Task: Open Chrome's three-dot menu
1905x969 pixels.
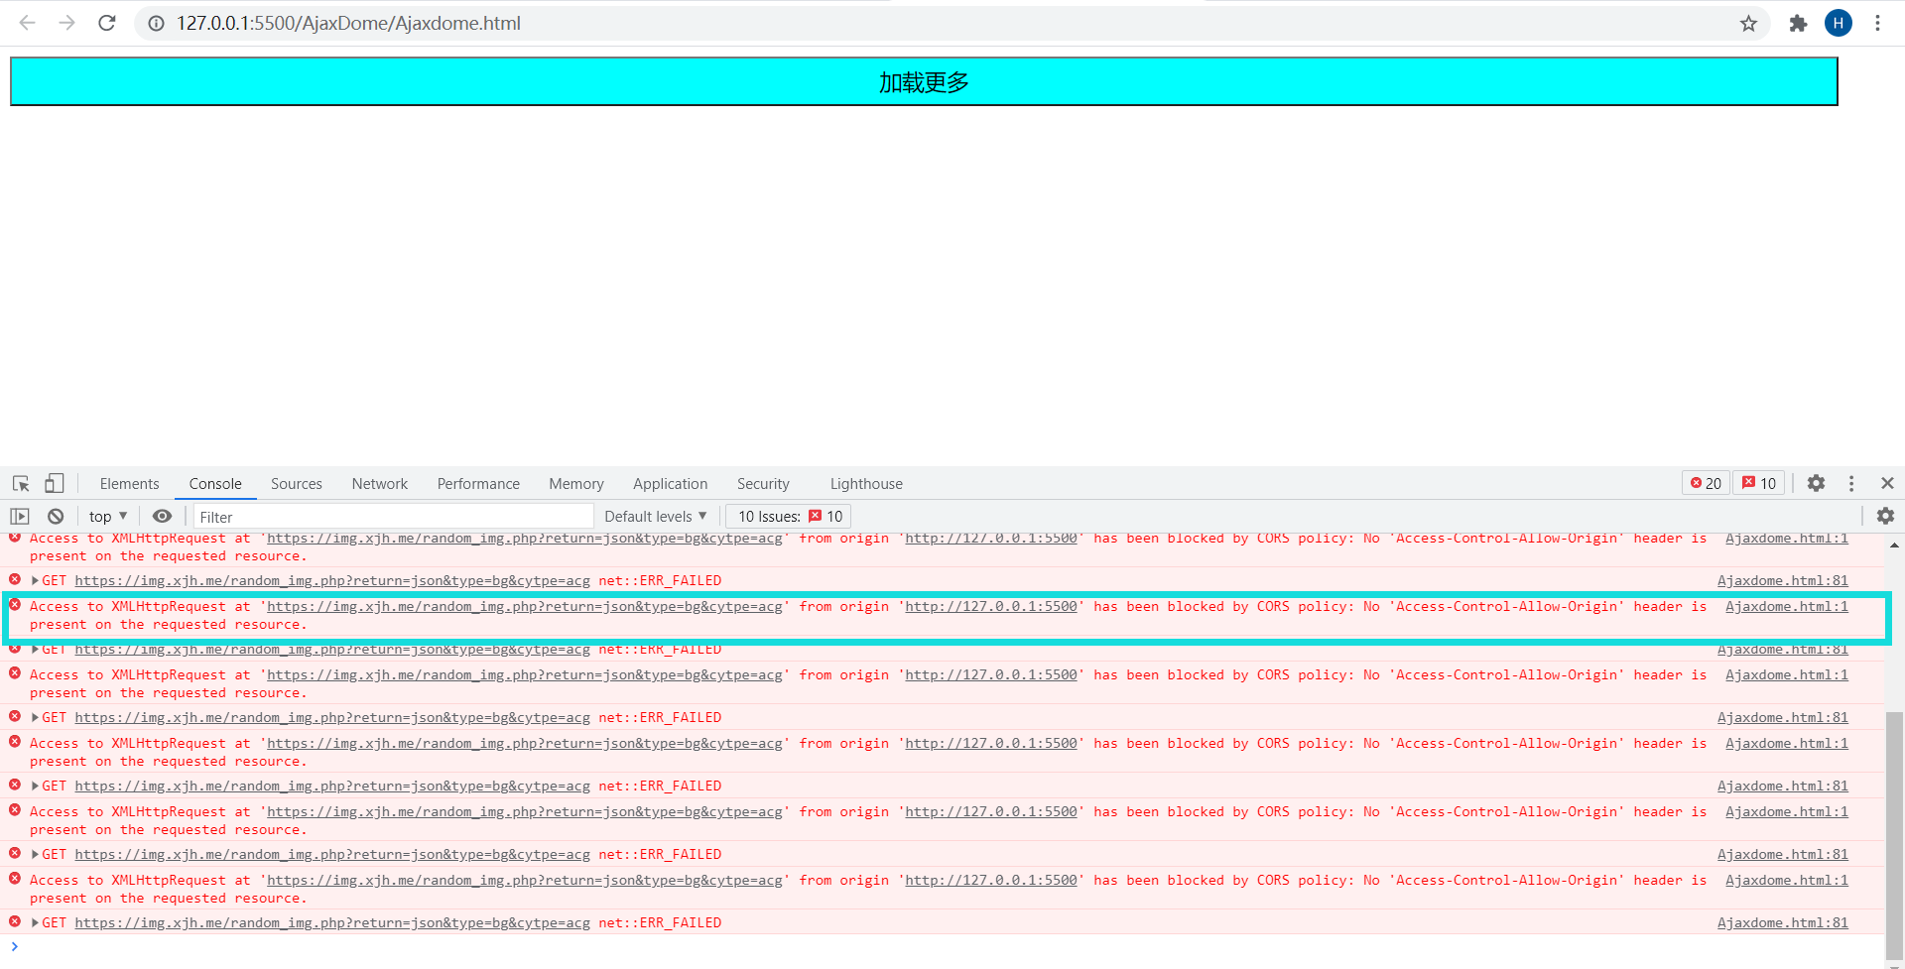Action: pyautogui.click(x=1877, y=23)
